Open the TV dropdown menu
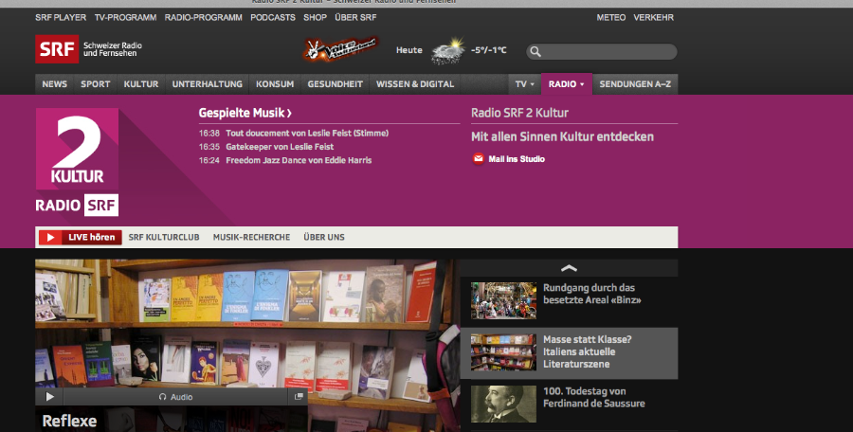Image resolution: width=853 pixels, height=432 pixels. pyautogui.click(x=524, y=84)
